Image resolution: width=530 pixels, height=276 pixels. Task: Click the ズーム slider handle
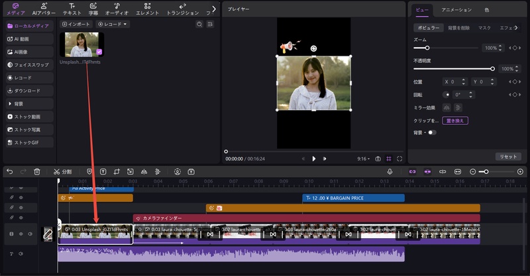[427, 48]
